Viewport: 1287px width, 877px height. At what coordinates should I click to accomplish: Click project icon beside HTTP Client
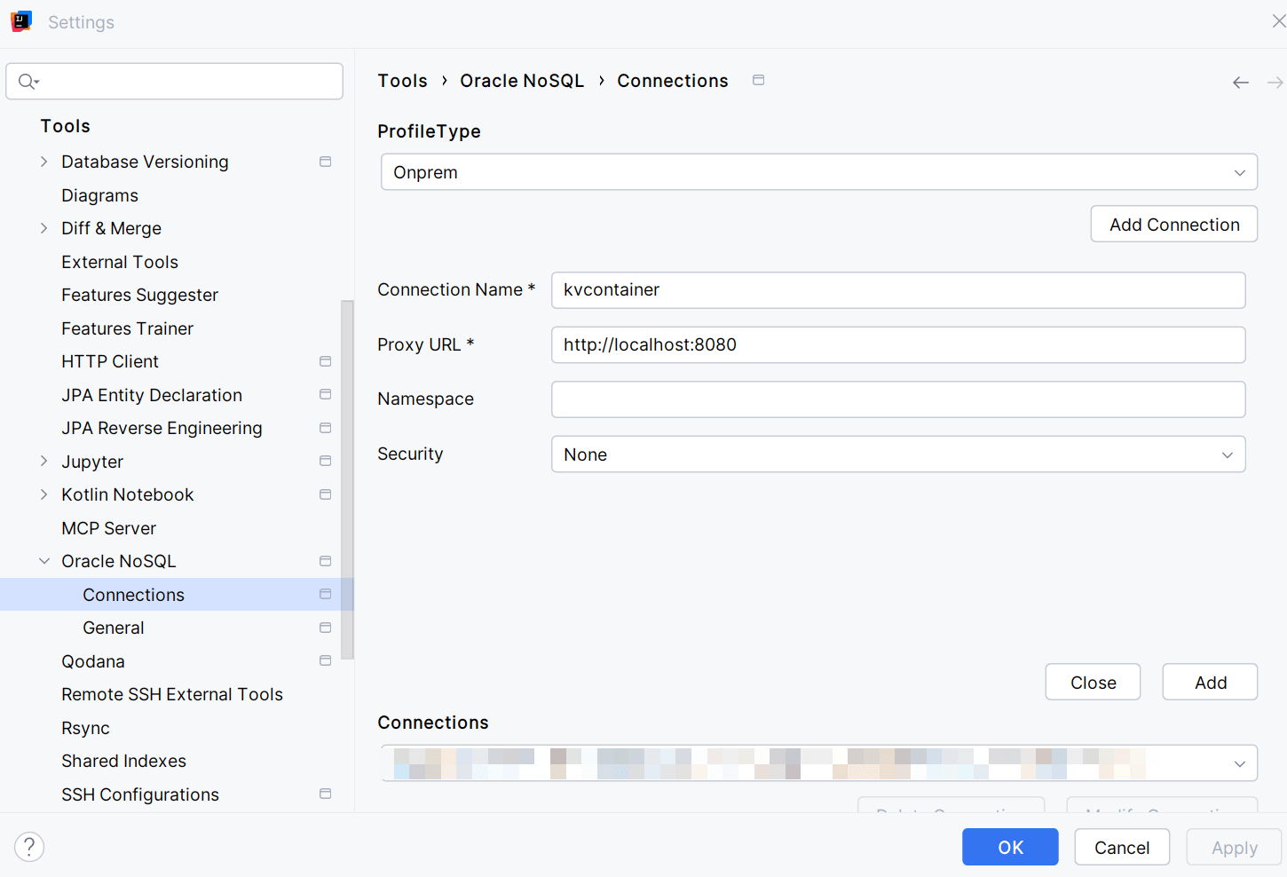click(326, 361)
